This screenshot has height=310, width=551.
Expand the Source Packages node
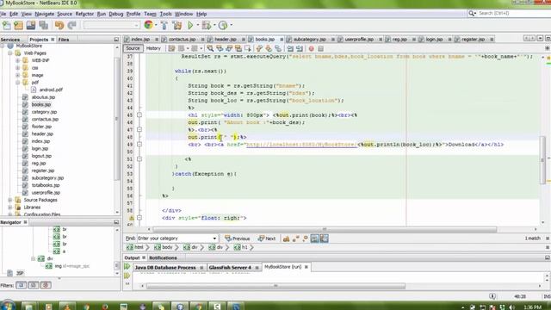point(9,200)
